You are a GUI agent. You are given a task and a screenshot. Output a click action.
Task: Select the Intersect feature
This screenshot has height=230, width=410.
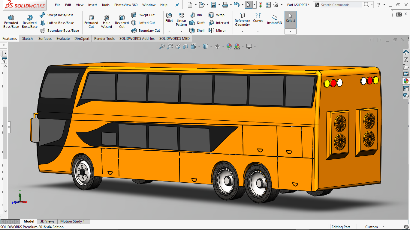[219, 23]
